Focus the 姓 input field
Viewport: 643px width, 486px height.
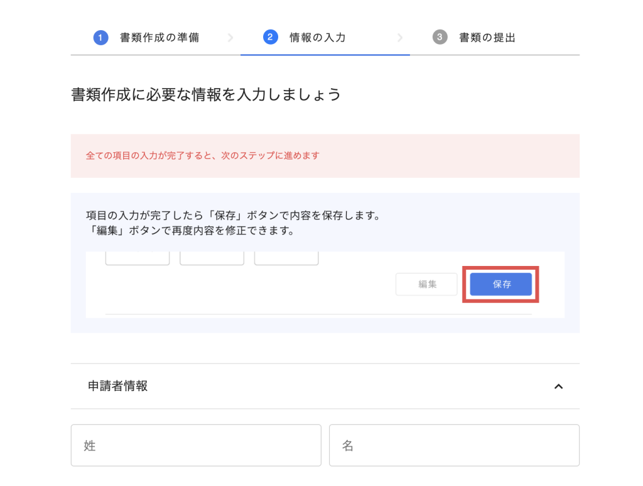click(196, 445)
